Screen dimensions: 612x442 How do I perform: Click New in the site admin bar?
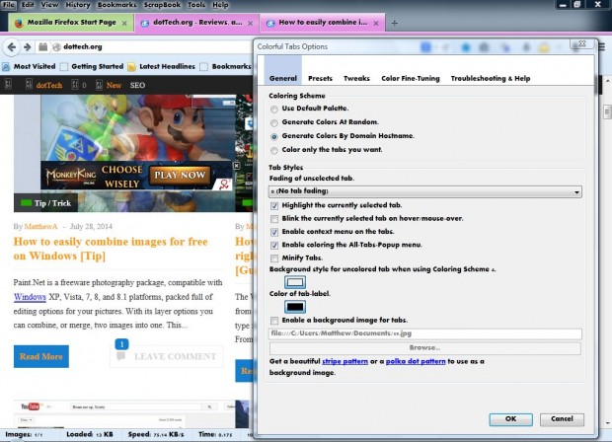point(114,86)
